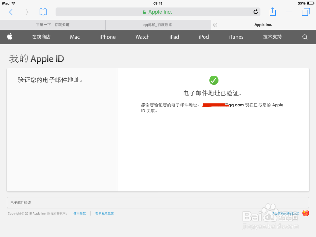This screenshot has width=316, height=237.
Task: Select the Apple Inc. tab
Action: (263, 25)
